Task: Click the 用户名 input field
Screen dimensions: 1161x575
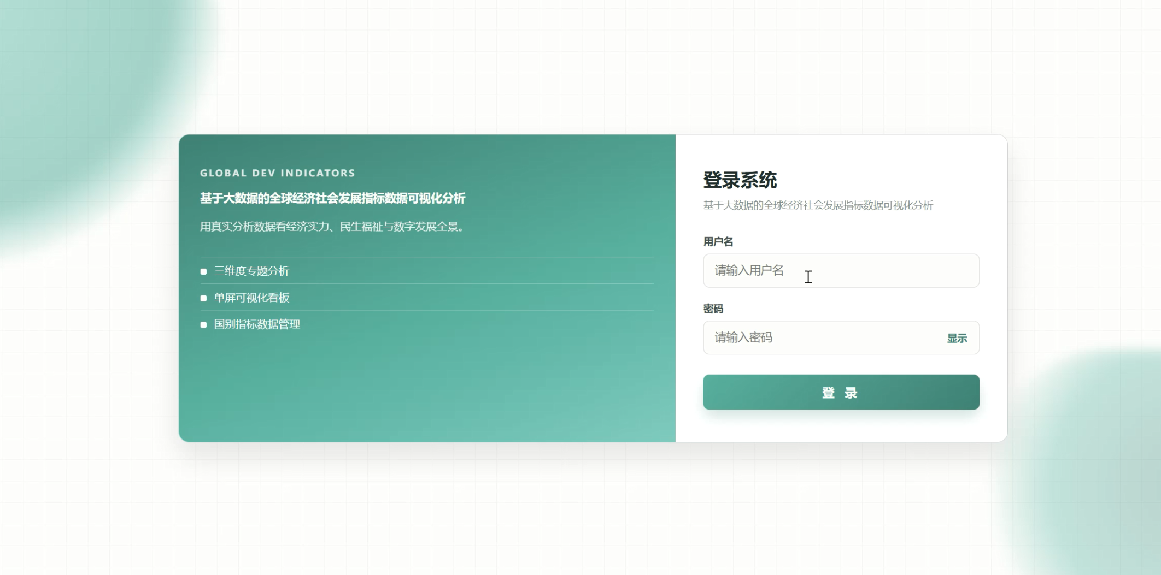Action: point(841,270)
